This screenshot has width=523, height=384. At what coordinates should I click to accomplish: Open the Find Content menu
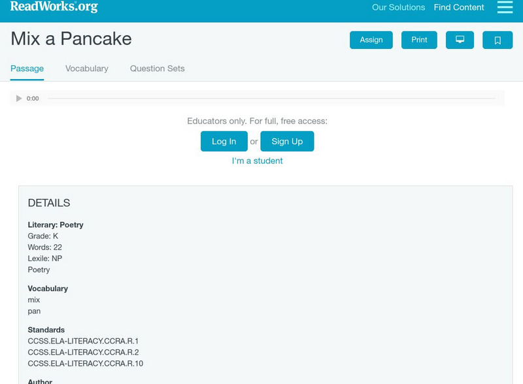coord(458,7)
